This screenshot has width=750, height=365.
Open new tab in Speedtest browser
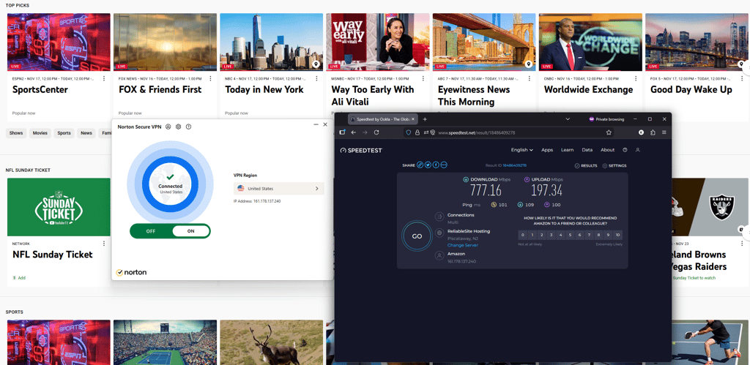pyautogui.click(x=425, y=119)
